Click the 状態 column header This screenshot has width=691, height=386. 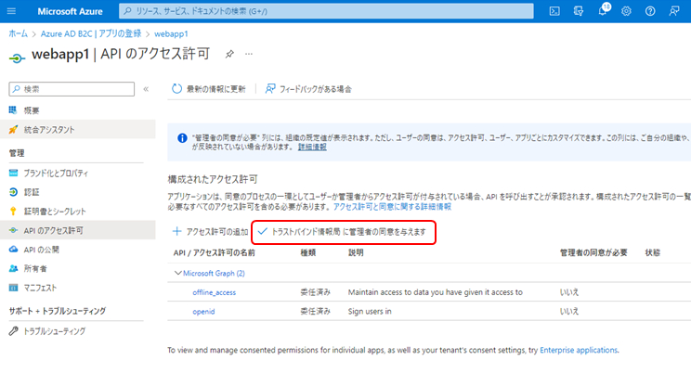(653, 252)
